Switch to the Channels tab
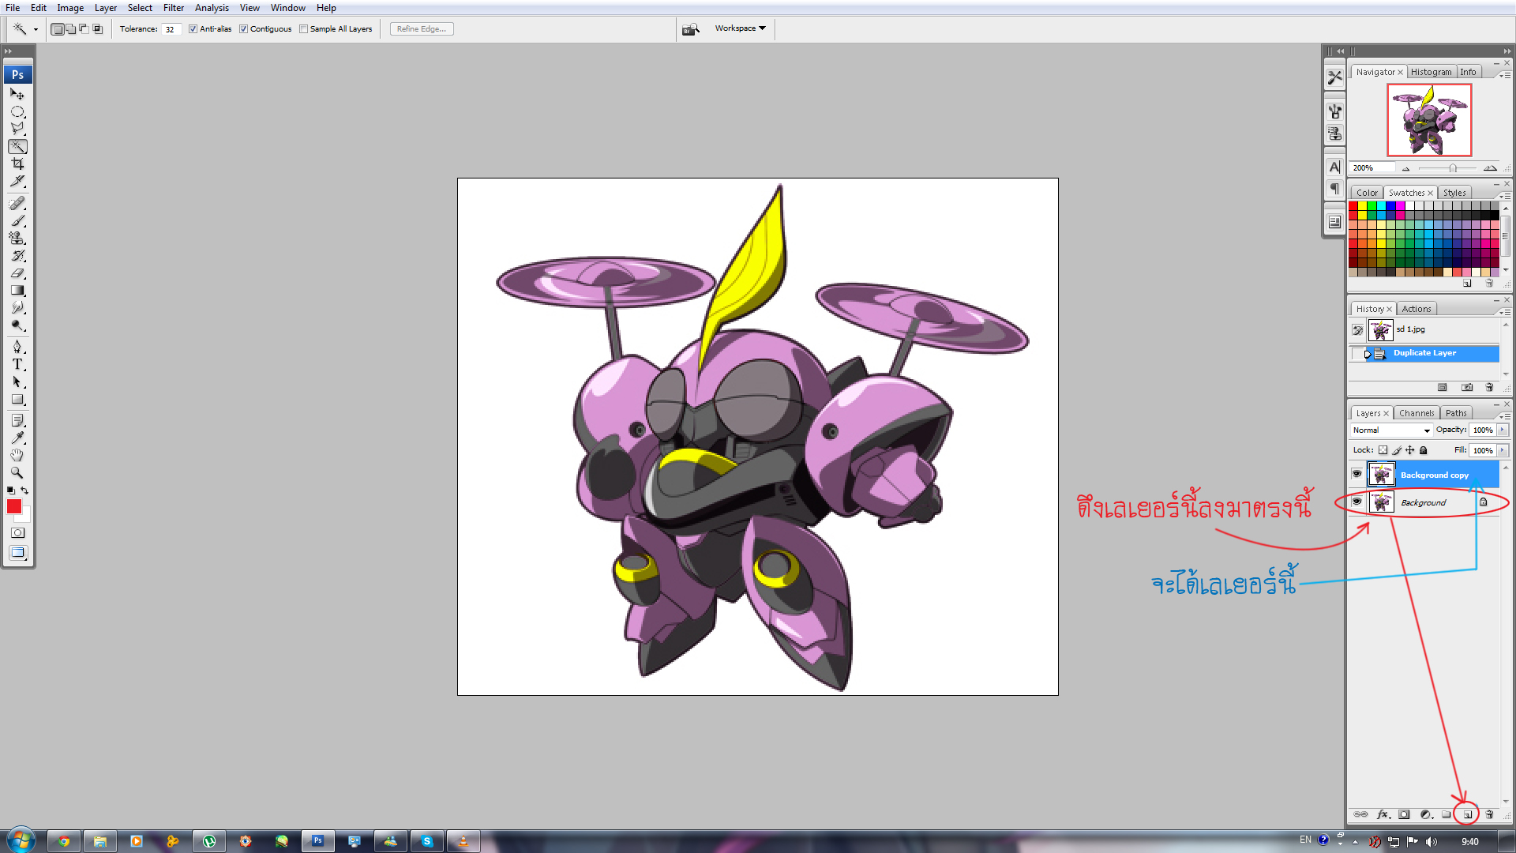Image resolution: width=1516 pixels, height=853 pixels. pos(1417,413)
